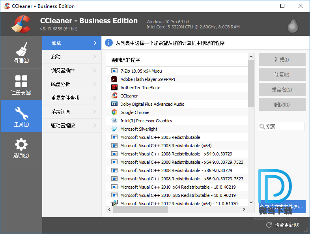Screen dimensions: 310x234
Task: Click the horizontal scrollbar thumb
Action: point(140,209)
